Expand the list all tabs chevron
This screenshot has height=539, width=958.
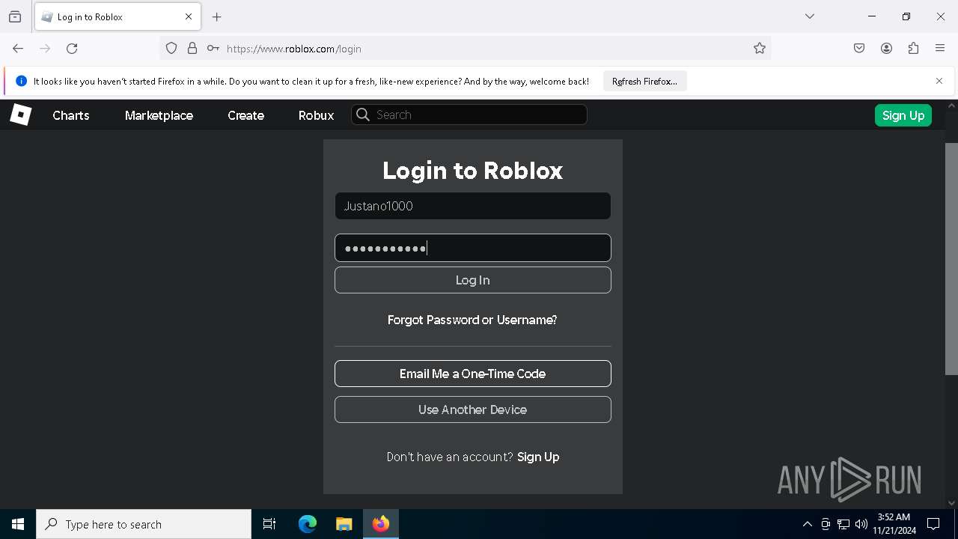[810, 16]
